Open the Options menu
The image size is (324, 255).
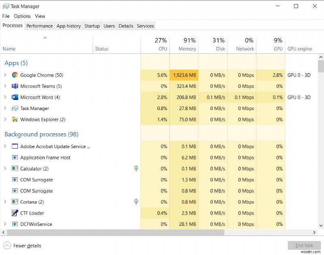tap(22, 16)
